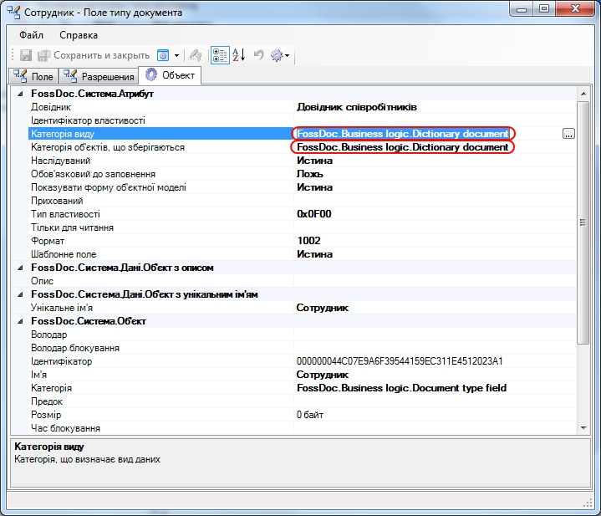
Task: Click the scrollbar down arrow
Action: click(583, 428)
